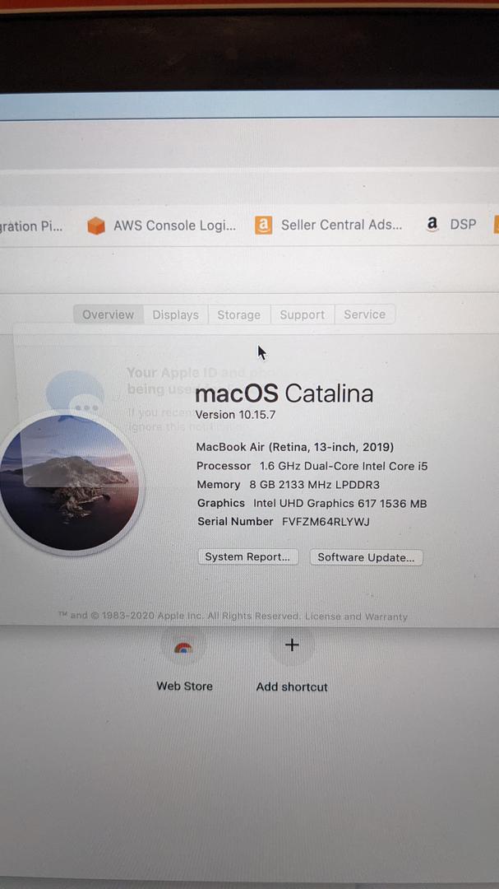This screenshot has height=889, width=499.
Task: Open the Storage tab
Action: pyautogui.click(x=239, y=314)
